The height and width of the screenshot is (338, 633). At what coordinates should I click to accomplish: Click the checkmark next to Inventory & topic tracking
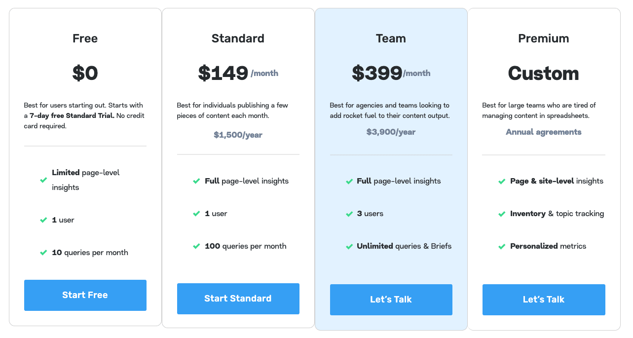[502, 214]
